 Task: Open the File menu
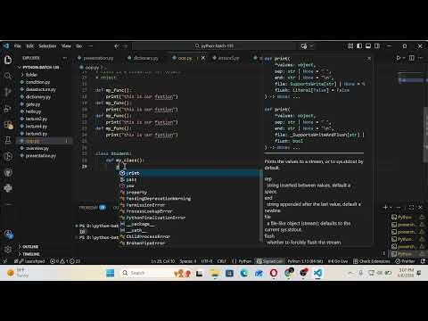tap(18, 46)
